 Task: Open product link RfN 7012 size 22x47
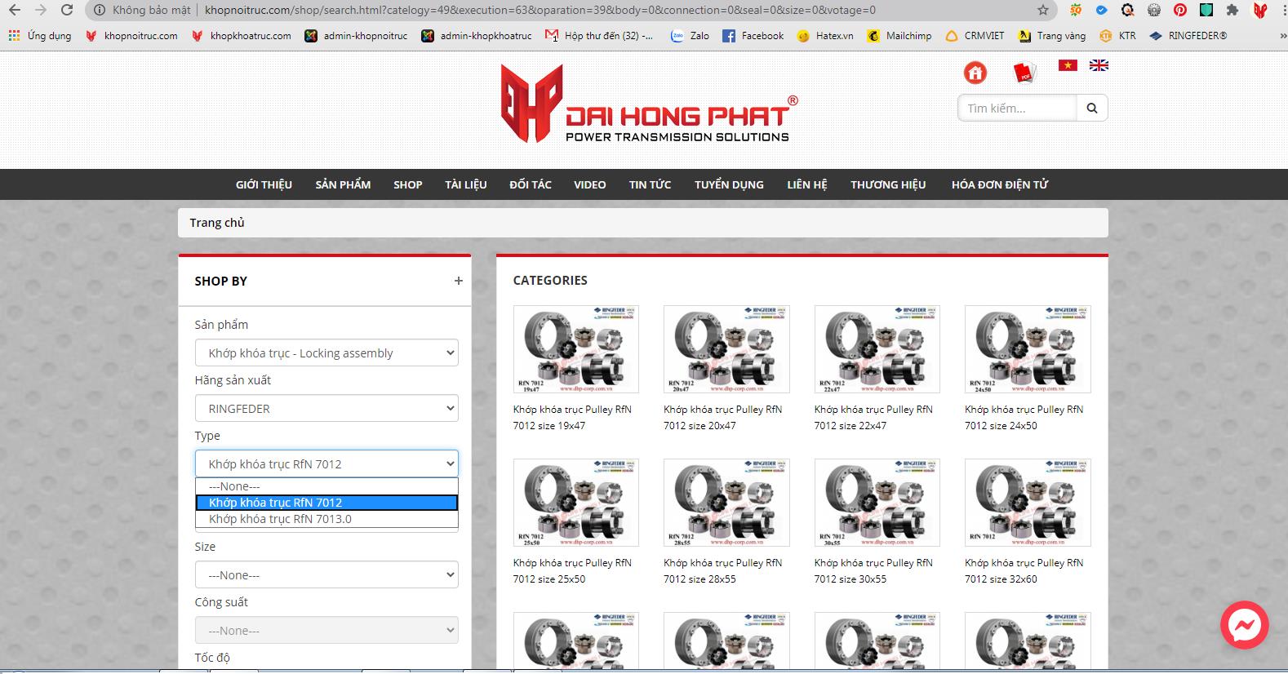click(873, 417)
